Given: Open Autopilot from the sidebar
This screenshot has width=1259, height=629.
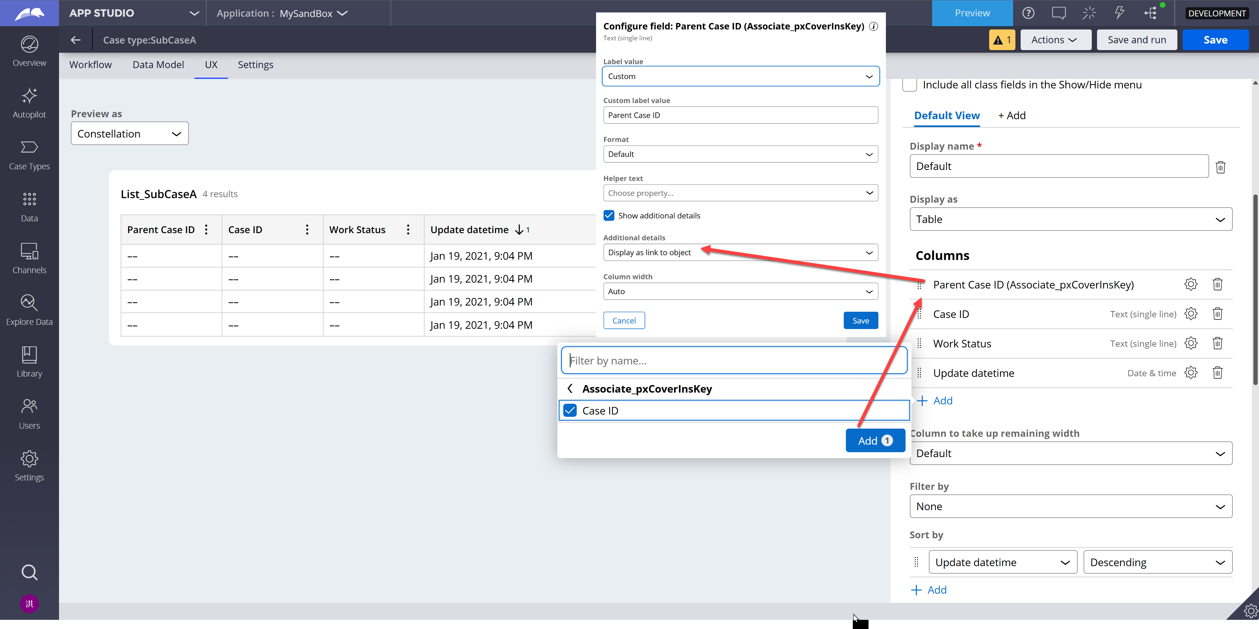Looking at the screenshot, I should tap(29, 103).
